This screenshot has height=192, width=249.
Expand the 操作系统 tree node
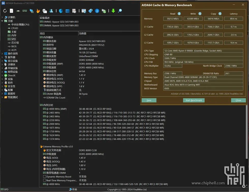click(x=2, y=54)
